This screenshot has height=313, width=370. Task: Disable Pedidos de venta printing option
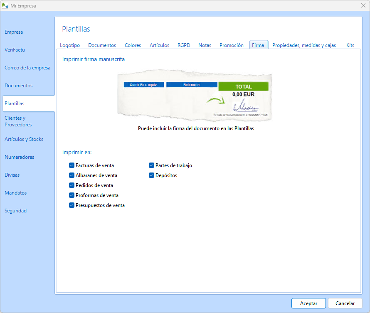[72, 185]
